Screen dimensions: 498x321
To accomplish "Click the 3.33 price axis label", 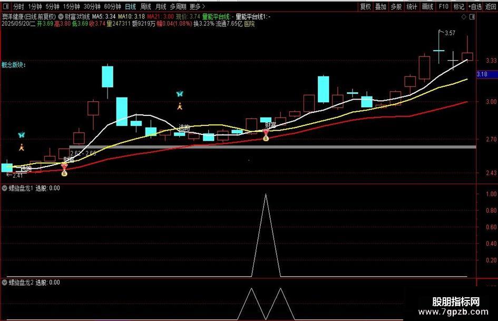I will click(491, 60).
